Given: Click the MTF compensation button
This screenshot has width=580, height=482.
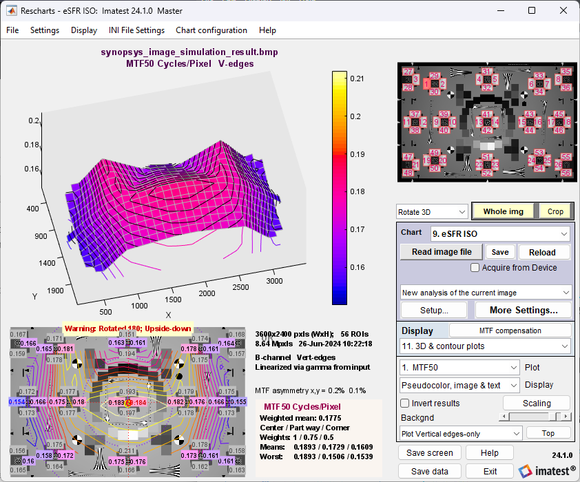Looking at the screenshot, I should pyautogui.click(x=510, y=331).
